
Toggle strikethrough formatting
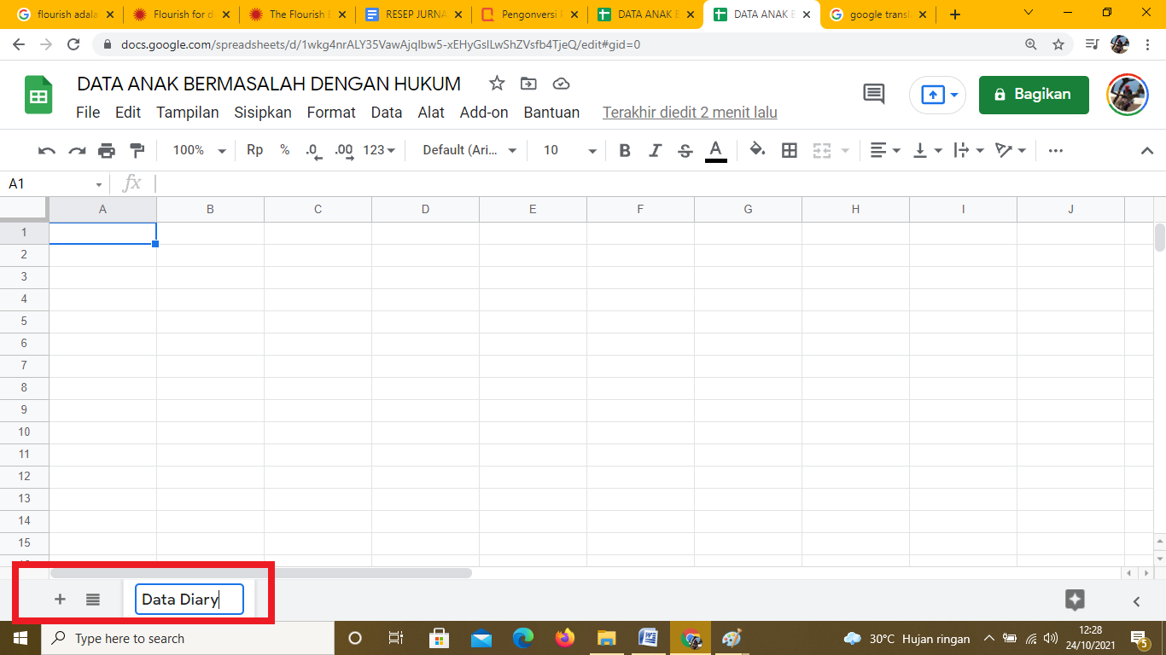click(x=685, y=151)
